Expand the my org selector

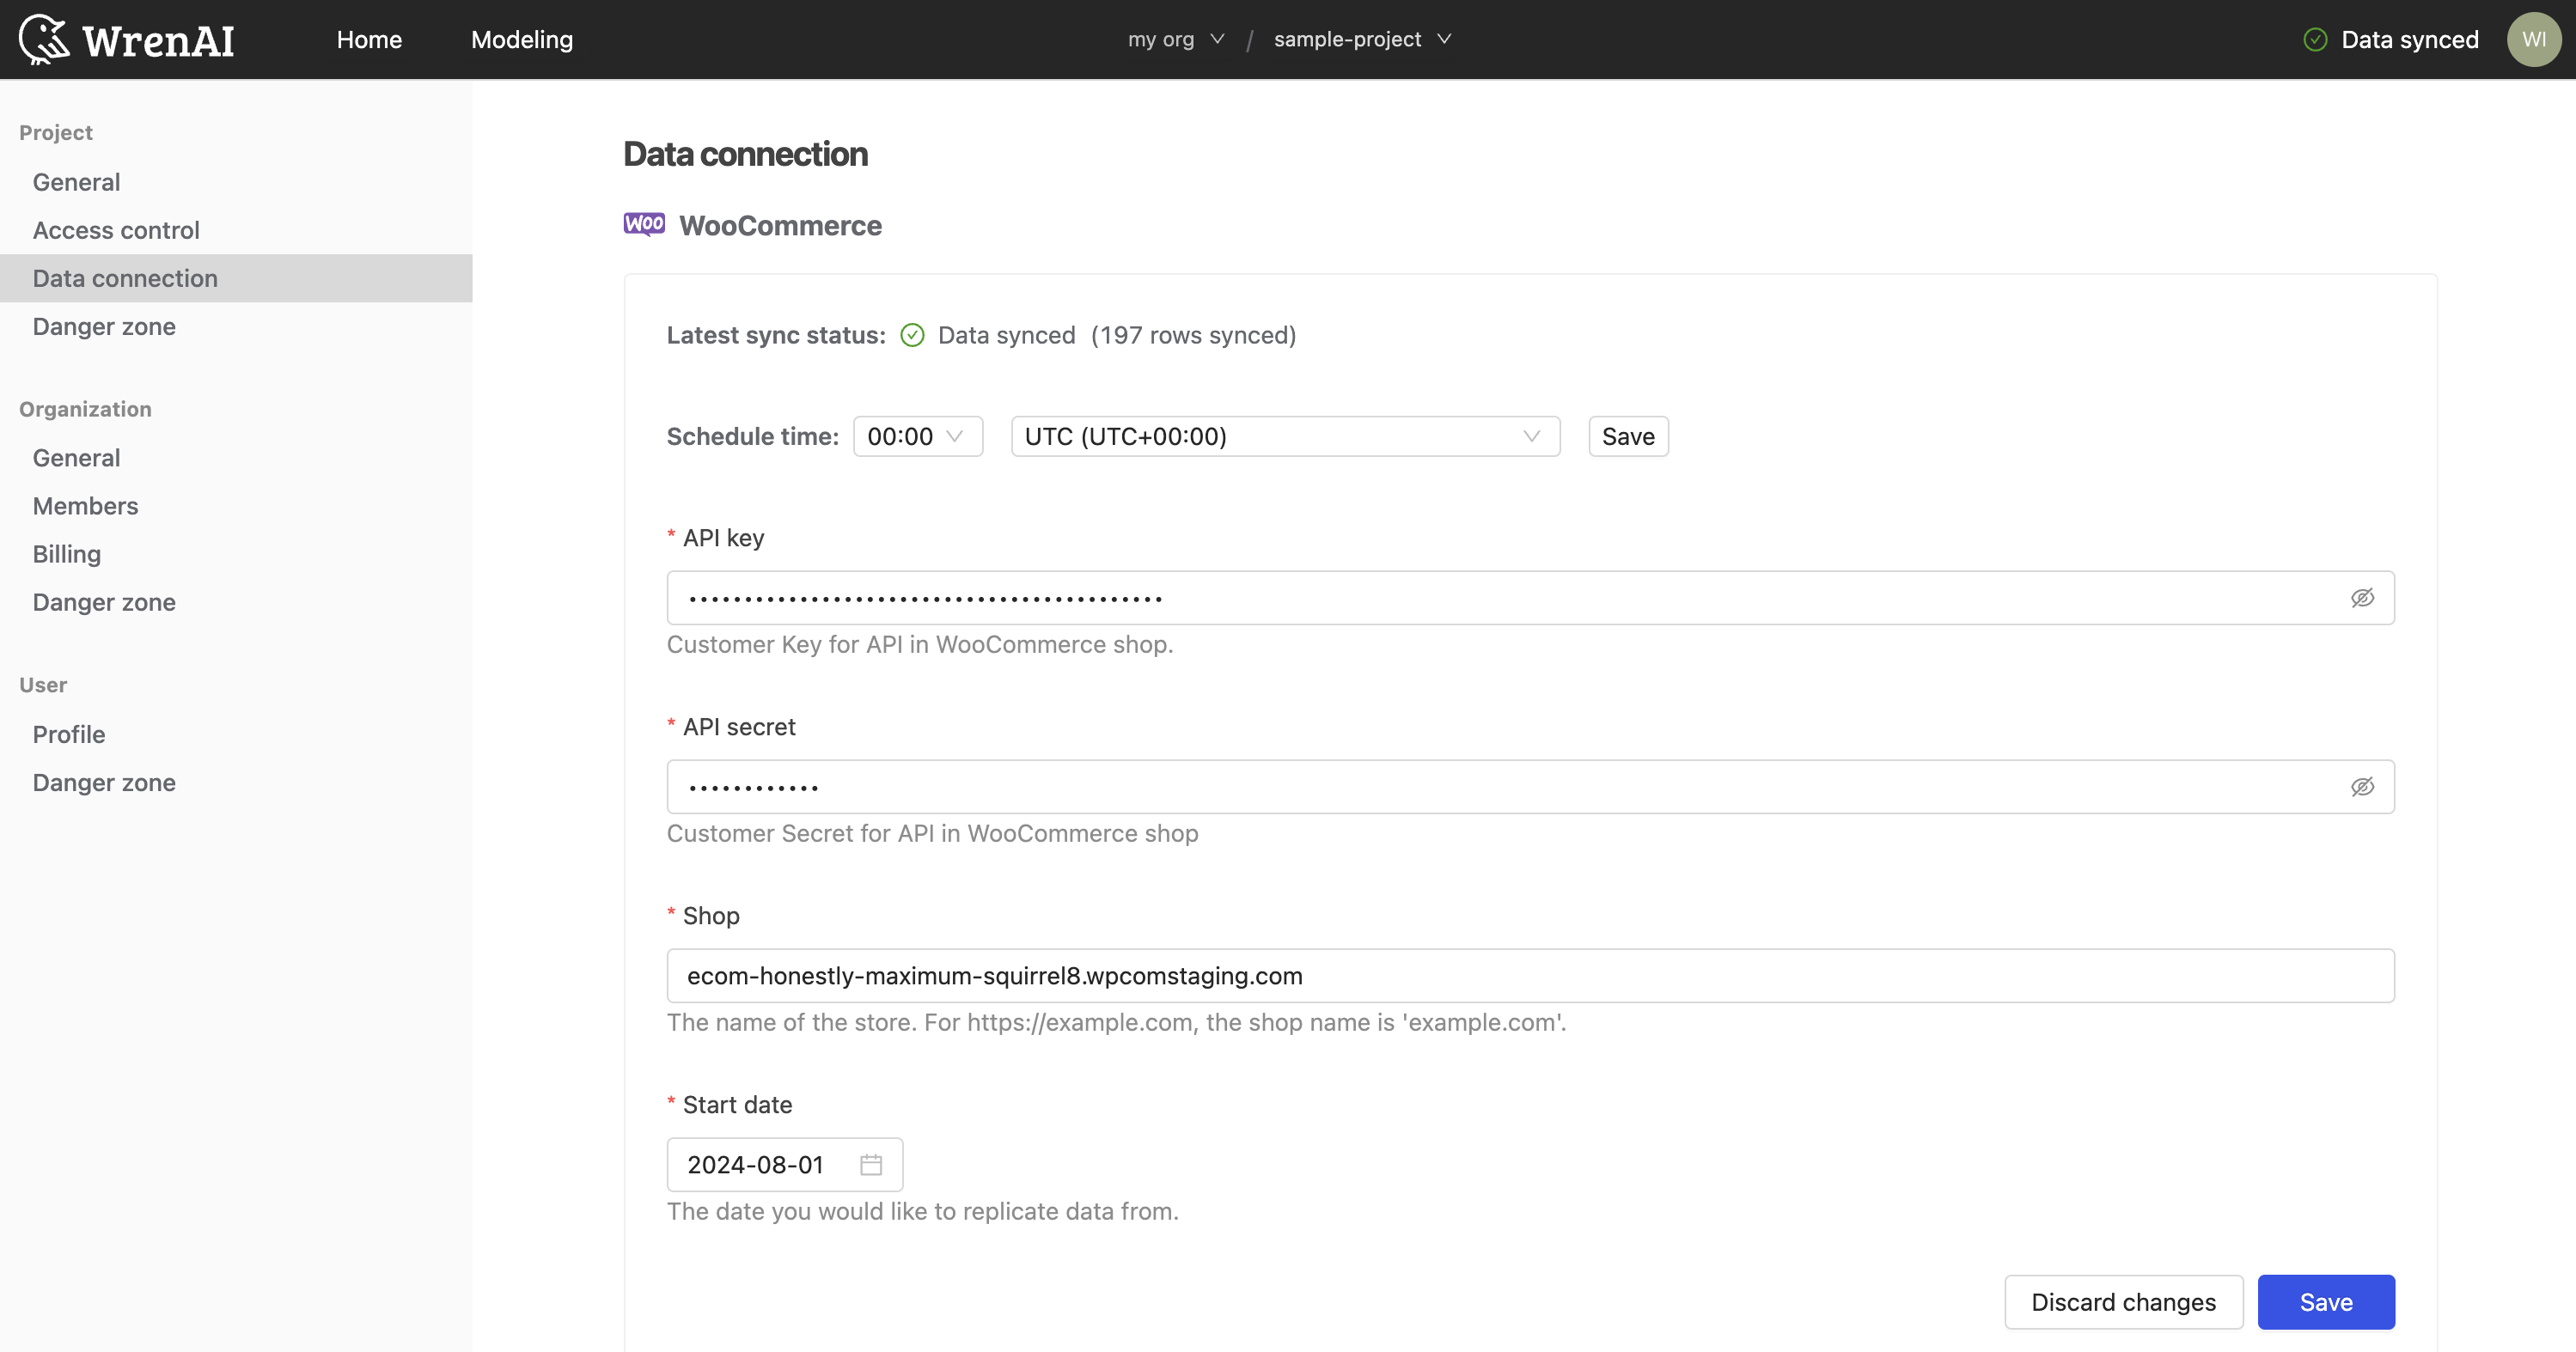(x=1176, y=39)
